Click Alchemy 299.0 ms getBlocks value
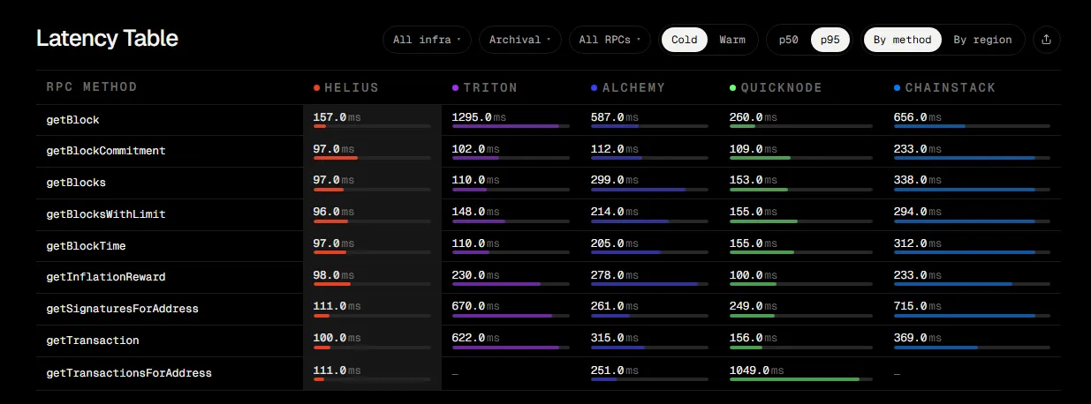The image size is (1091, 404). (614, 180)
